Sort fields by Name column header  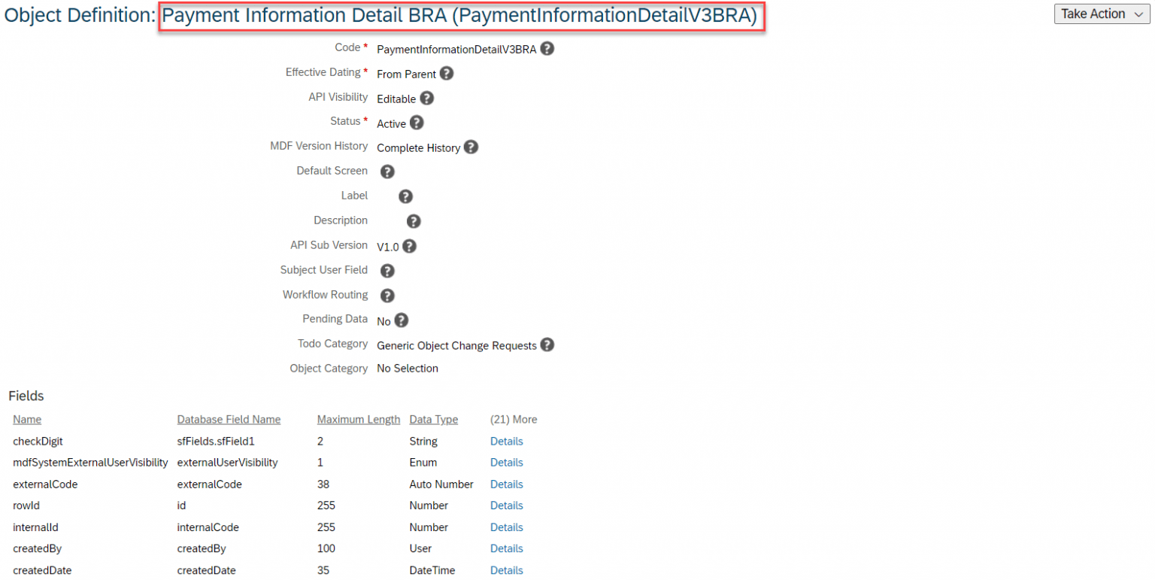[x=27, y=420]
